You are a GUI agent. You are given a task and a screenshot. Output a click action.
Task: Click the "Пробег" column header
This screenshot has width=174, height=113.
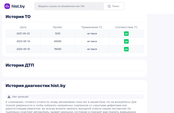click(x=57, y=27)
